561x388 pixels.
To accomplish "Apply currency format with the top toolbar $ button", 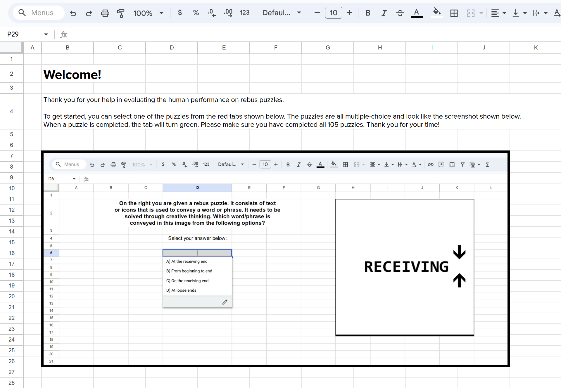I will [x=180, y=13].
